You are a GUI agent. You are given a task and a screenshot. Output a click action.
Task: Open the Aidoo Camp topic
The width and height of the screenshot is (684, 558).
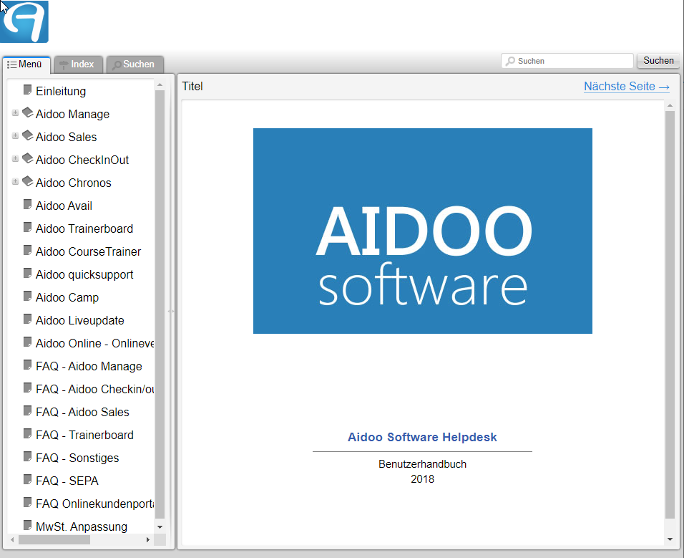pyautogui.click(x=67, y=297)
